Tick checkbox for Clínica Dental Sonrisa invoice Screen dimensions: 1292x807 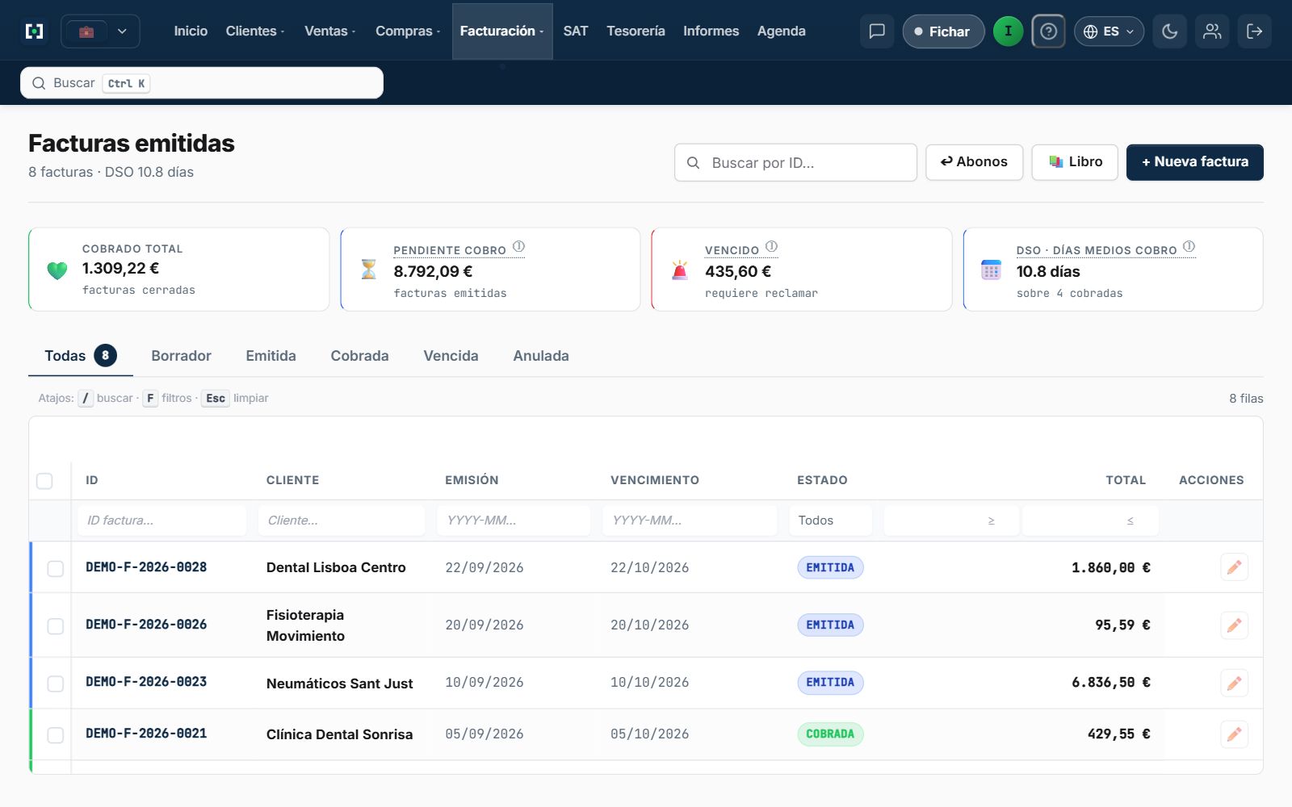55,735
